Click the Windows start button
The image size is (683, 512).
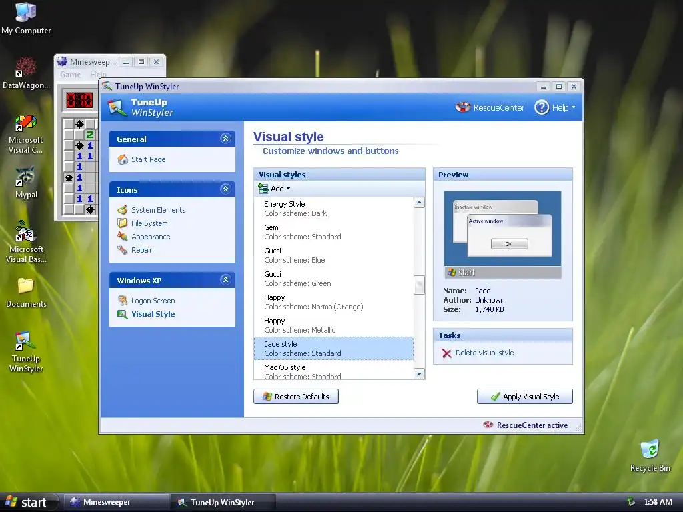point(29,502)
